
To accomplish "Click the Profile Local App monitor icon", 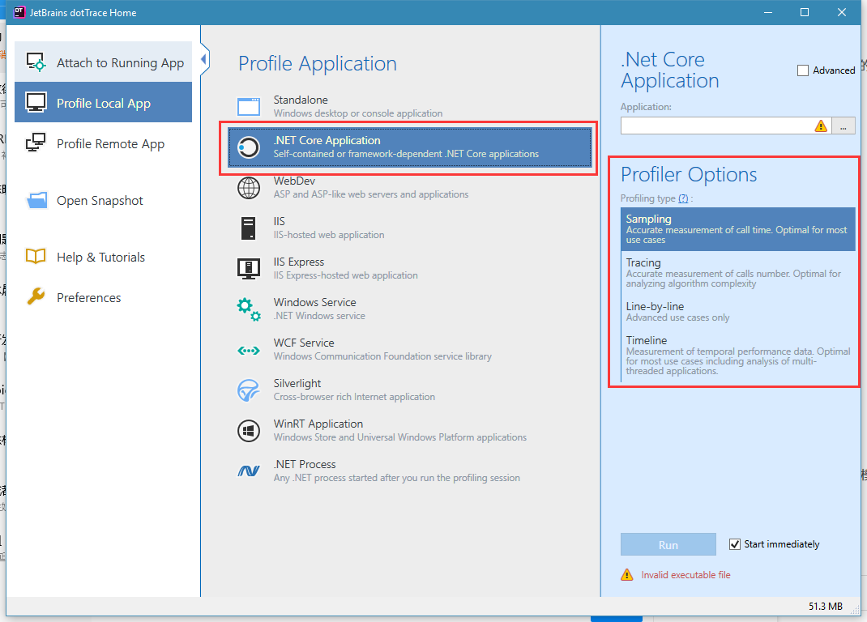I will point(36,103).
